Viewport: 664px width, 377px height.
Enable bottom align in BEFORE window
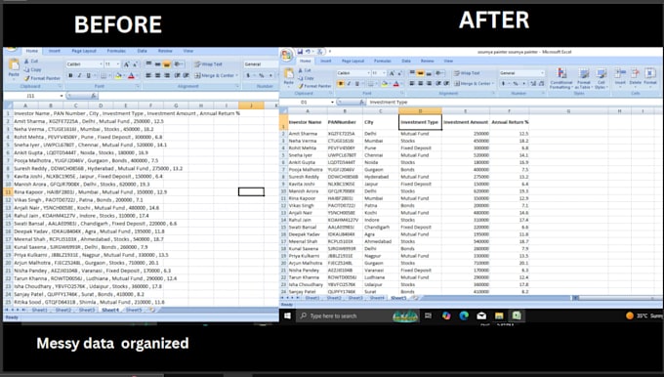[x=167, y=64]
